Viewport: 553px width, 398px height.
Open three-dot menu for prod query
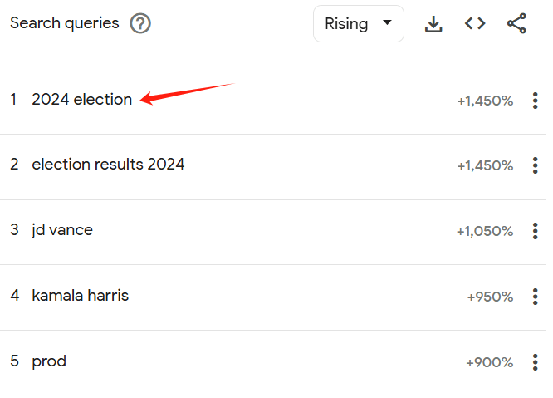click(535, 362)
